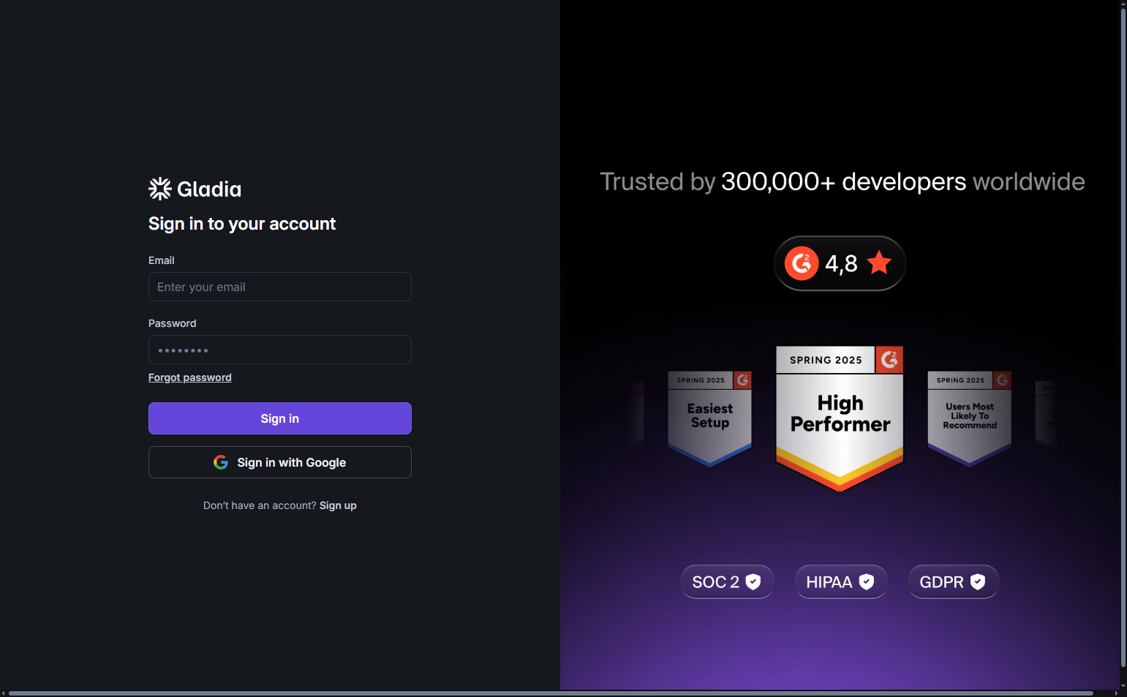Click the orange star next to 4,8 rating

(879, 263)
